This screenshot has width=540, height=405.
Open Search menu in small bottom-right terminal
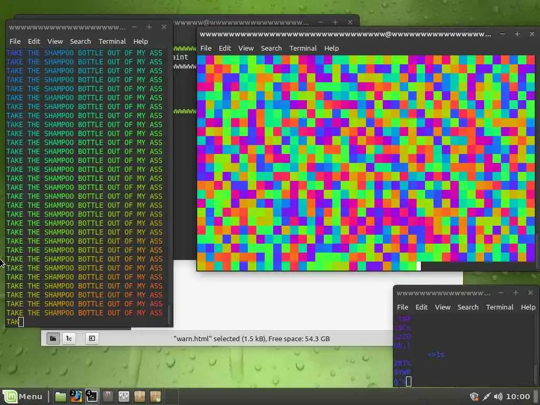468,307
